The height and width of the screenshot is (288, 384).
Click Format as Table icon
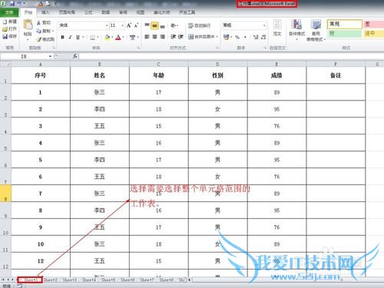click(x=316, y=25)
